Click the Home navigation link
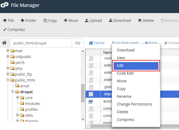The width and height of the screenshot is (179, 130). [x=97, y=43]
